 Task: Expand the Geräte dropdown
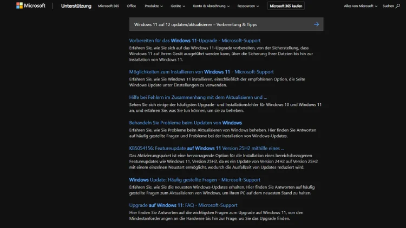(x=178, y=6)
